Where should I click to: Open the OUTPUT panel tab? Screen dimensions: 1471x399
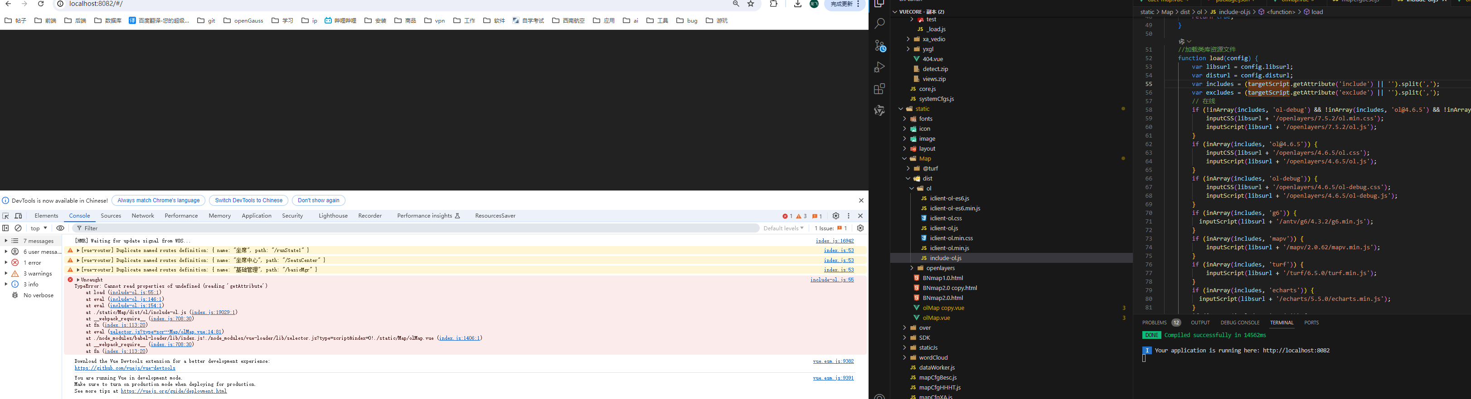point(1200,323)
